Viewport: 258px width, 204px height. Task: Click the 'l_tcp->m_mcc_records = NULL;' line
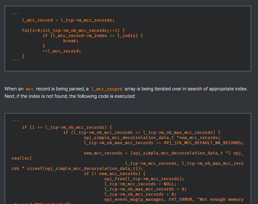[140, 184]
